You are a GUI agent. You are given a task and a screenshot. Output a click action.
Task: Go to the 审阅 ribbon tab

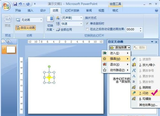[x=89, y=11]
